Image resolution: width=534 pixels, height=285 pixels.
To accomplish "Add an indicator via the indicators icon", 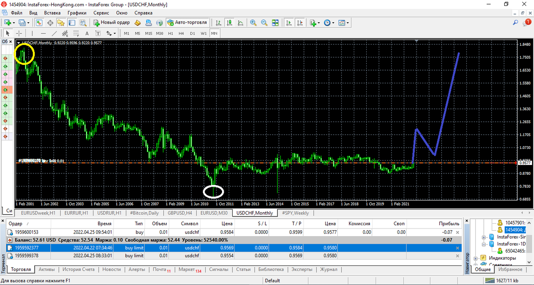I will 313,22.
